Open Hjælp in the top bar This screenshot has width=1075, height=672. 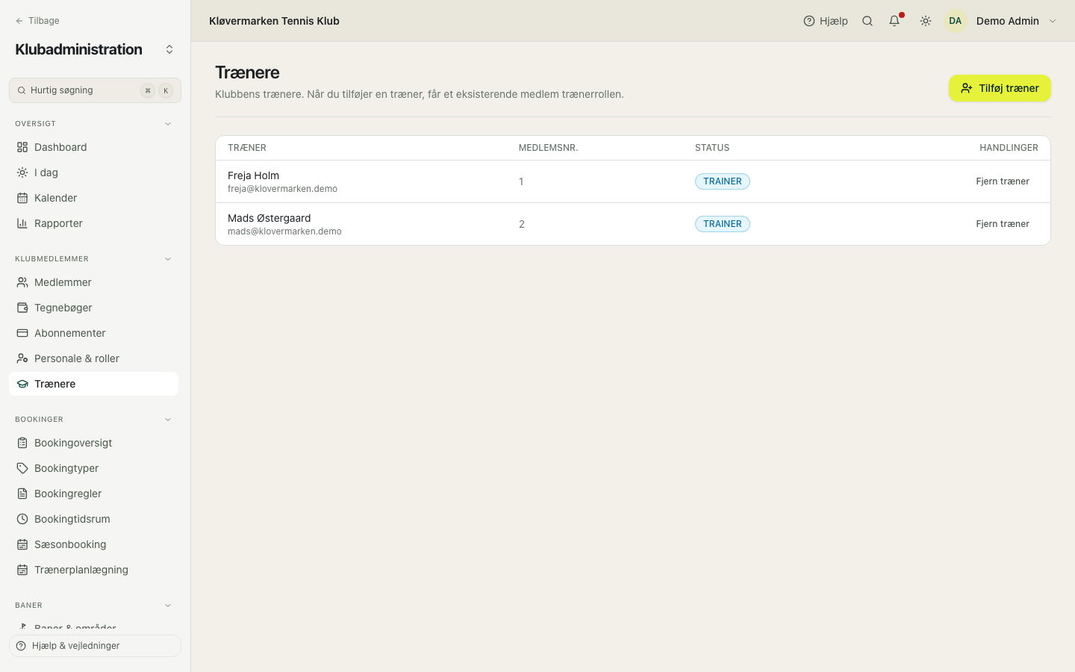click(826, 21)
